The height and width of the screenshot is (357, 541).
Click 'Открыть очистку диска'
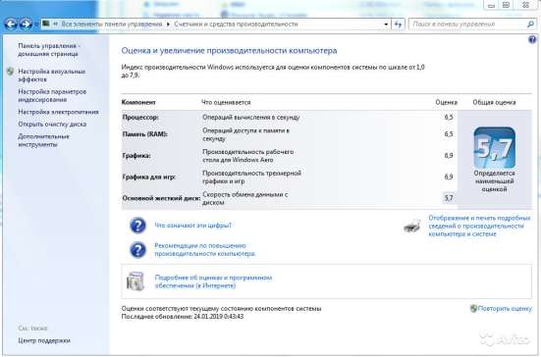coord(52,124)
